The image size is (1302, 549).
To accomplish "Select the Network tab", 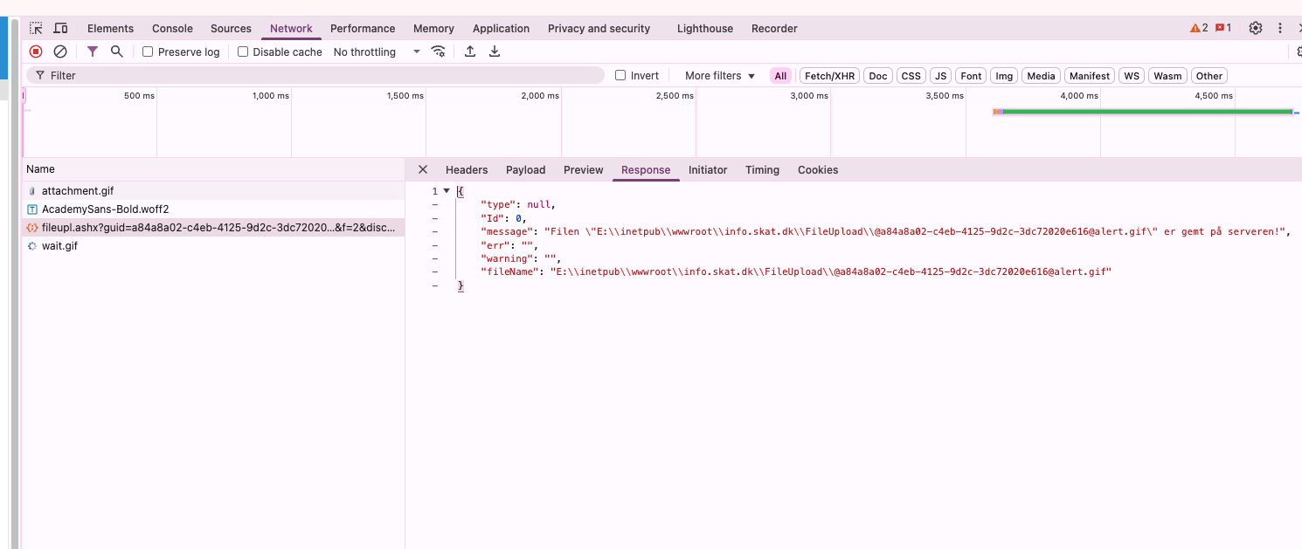I will point(291,28).
